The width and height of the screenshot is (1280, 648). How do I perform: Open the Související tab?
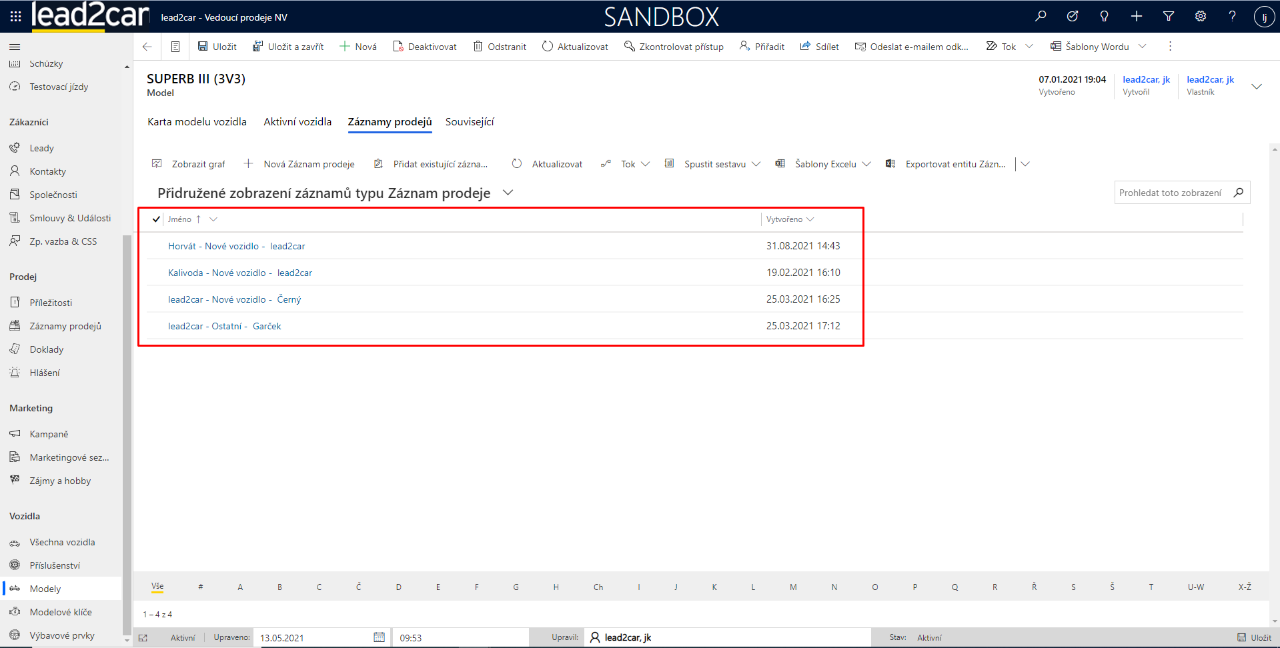pyautogui.click(x=469, y=122)
